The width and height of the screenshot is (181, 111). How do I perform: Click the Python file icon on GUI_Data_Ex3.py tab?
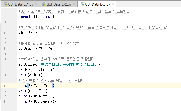(x=83, y=4)
